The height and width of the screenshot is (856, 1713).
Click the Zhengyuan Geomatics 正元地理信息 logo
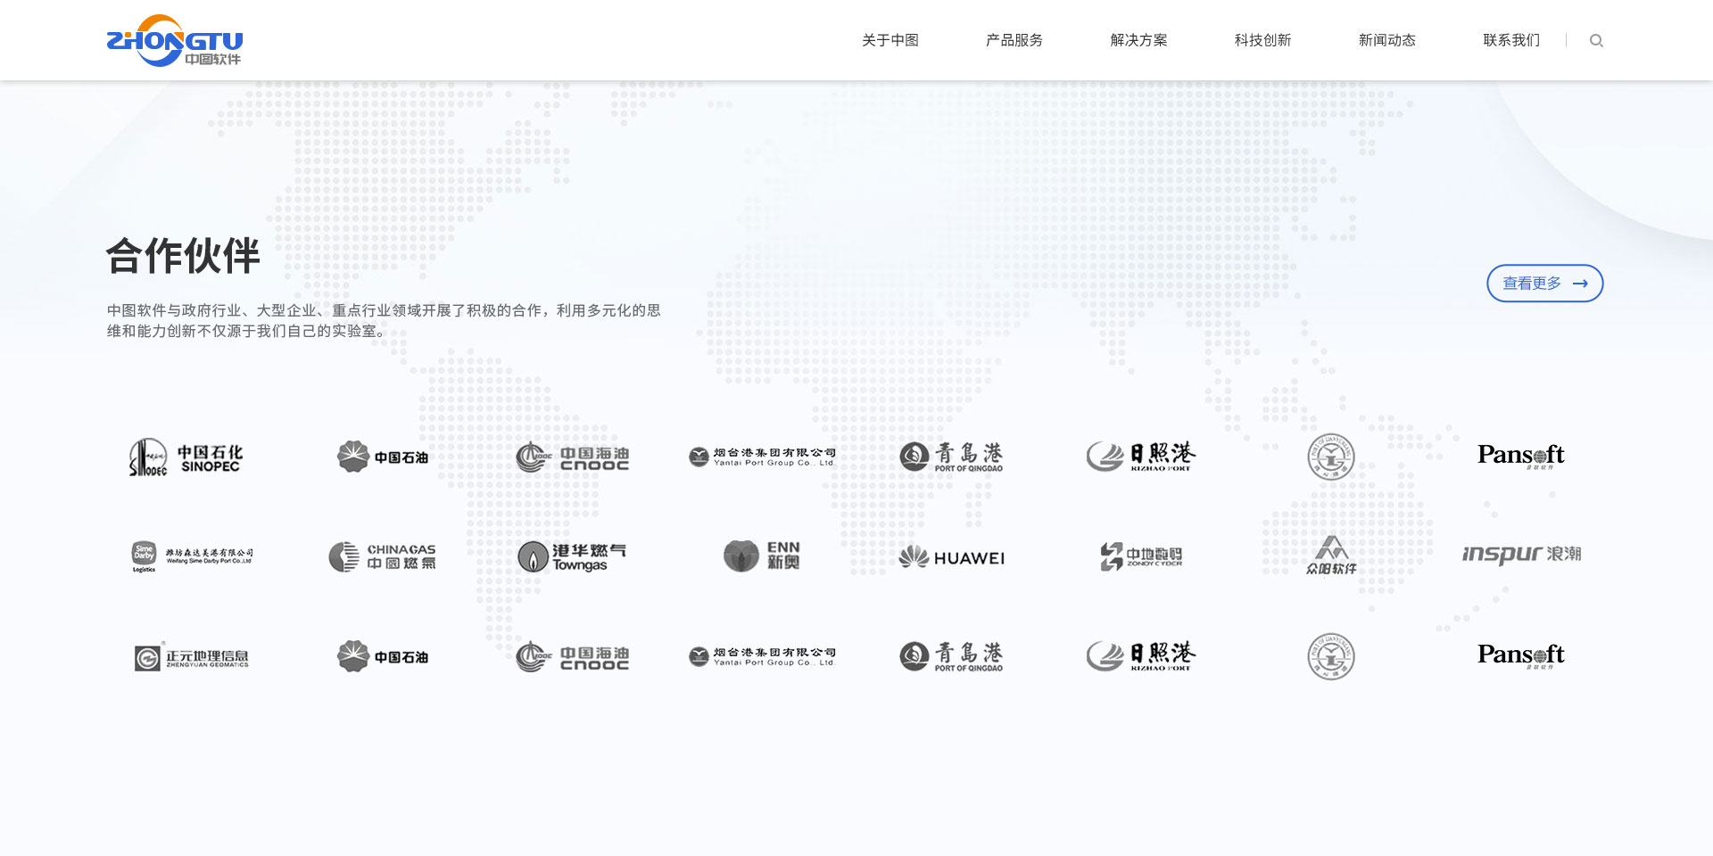pos(192,657)
